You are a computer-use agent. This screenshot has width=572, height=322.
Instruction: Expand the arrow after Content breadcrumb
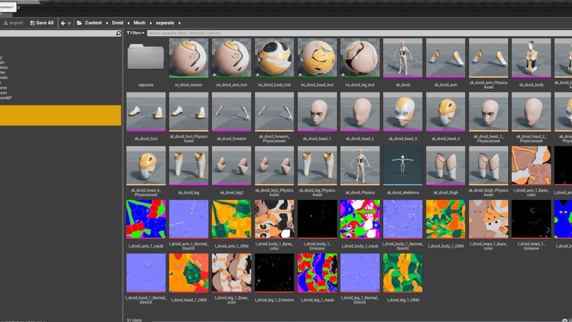(107, 23)
